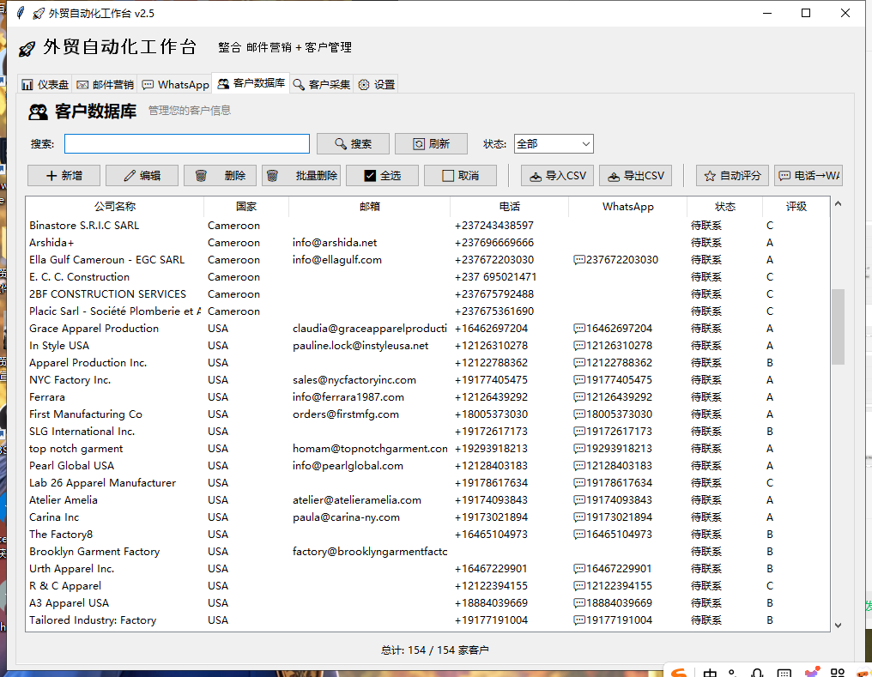Open the 设置 settings tab
The height and width of the screenshot is (677, 872).
[x=377, y=84]
